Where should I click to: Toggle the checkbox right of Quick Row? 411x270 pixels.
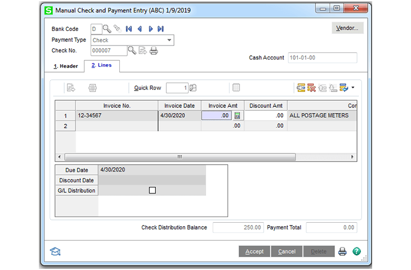pos(236,88)
